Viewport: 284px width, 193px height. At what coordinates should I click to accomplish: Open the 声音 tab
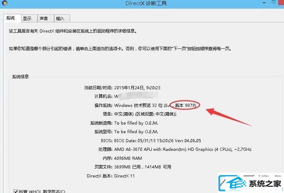[x=45, y=18]
